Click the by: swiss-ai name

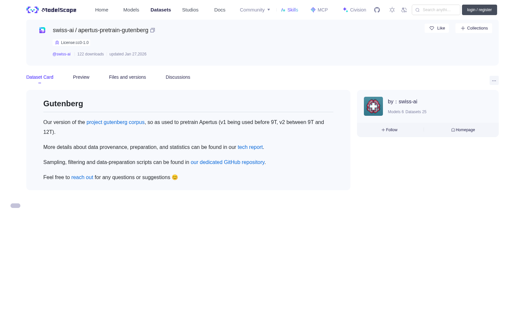click(x=403, y=102)
